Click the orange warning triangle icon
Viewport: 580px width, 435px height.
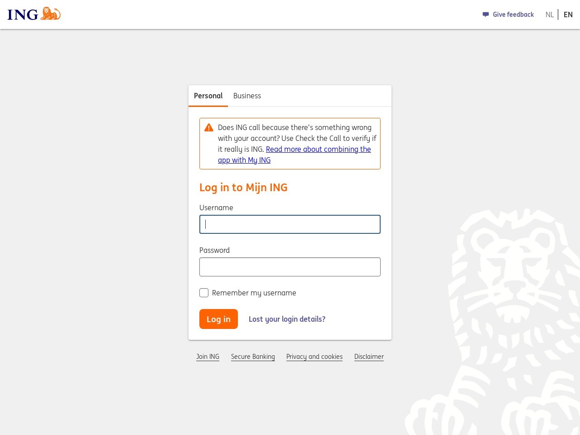click(x=209, y=128)
